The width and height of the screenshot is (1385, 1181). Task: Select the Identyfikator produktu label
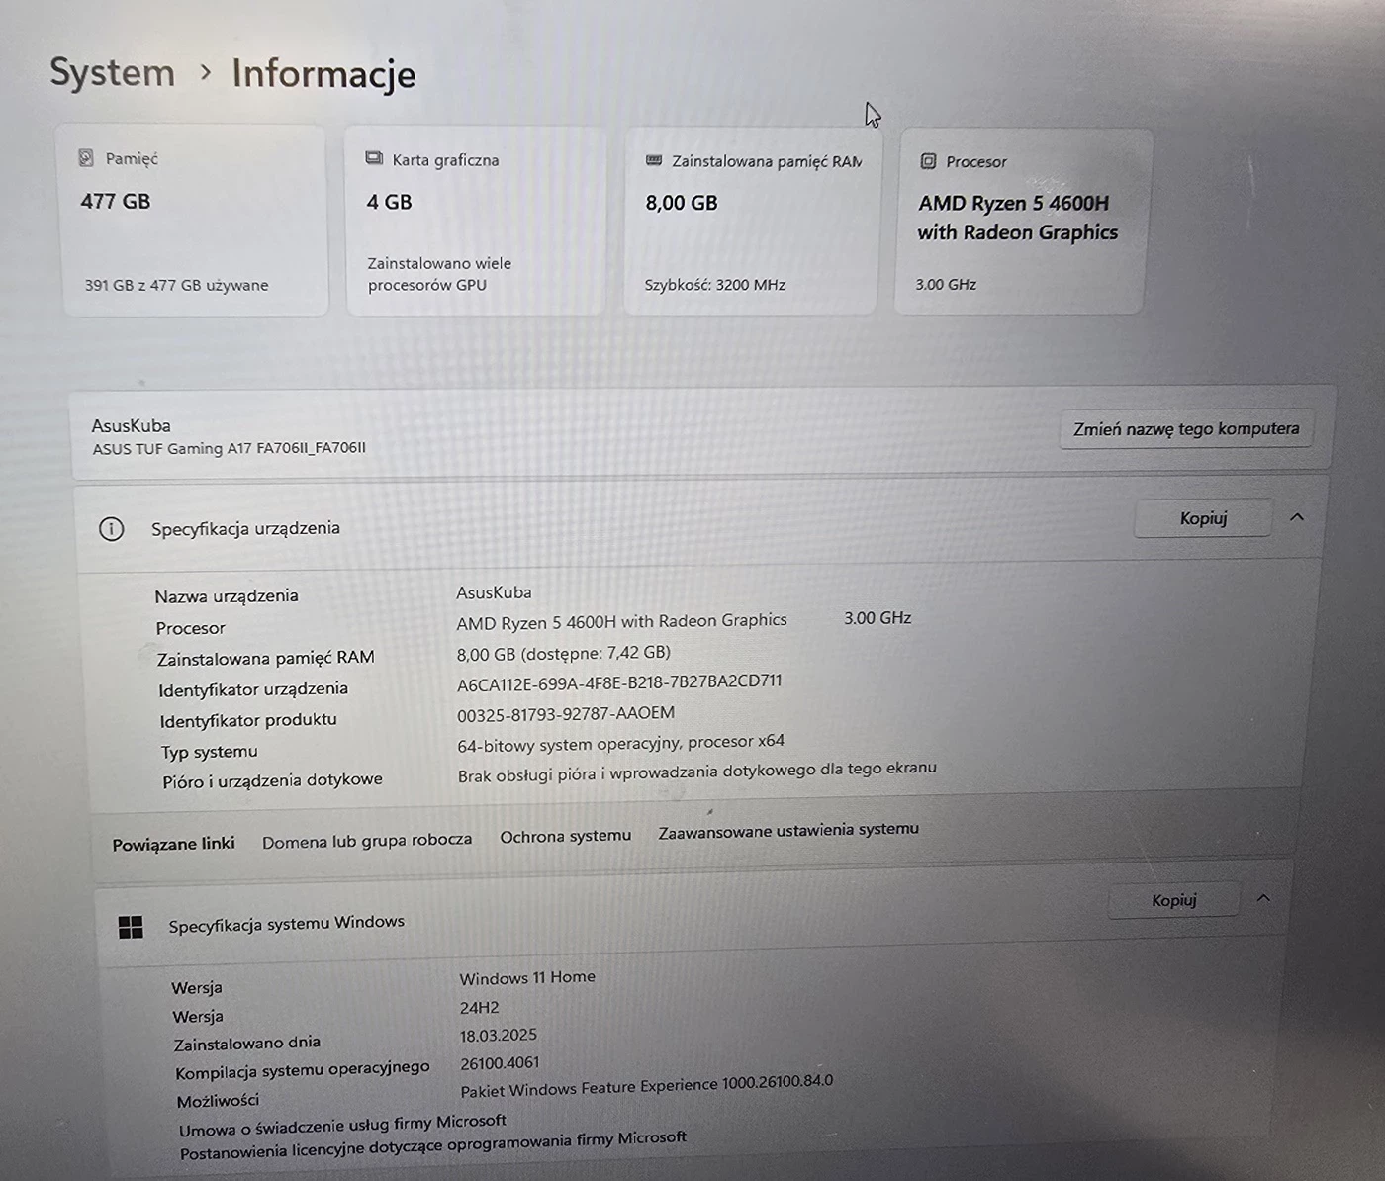click(248, 720)
